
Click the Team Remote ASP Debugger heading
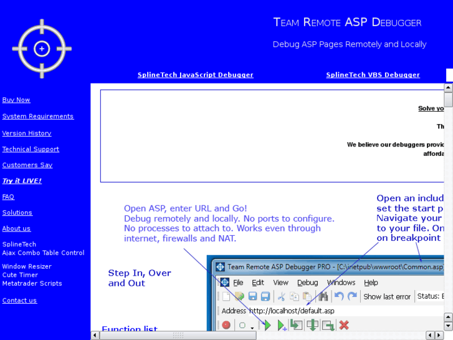347,22
